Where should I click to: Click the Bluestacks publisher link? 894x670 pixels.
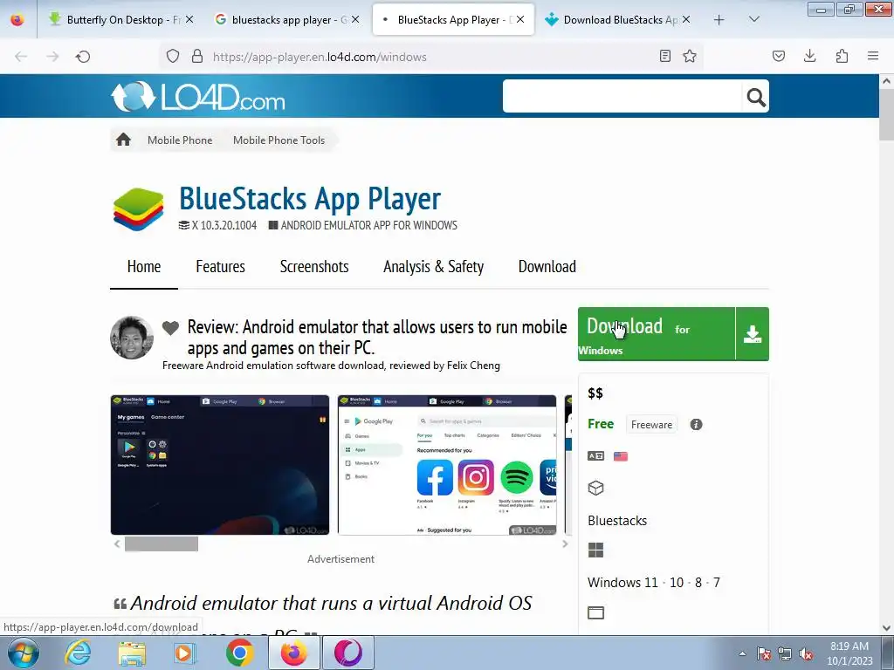click(617, 521)
